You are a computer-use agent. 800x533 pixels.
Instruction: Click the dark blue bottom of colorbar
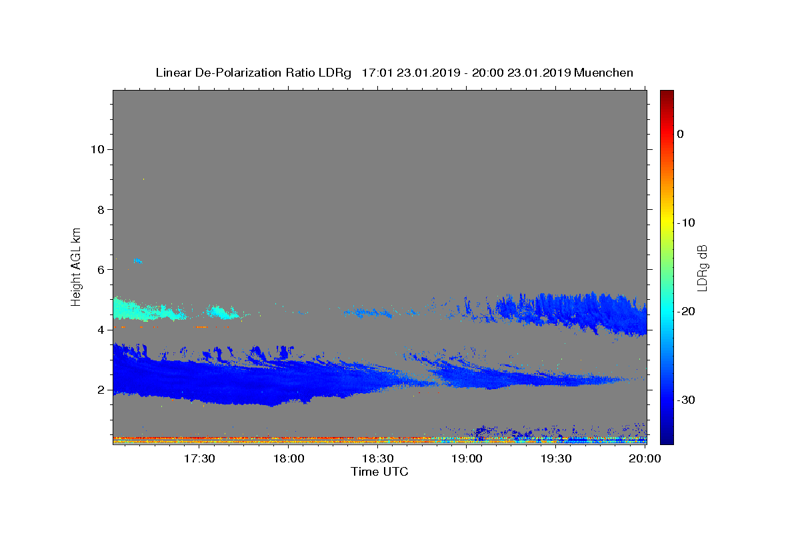[x=667, y=438]
